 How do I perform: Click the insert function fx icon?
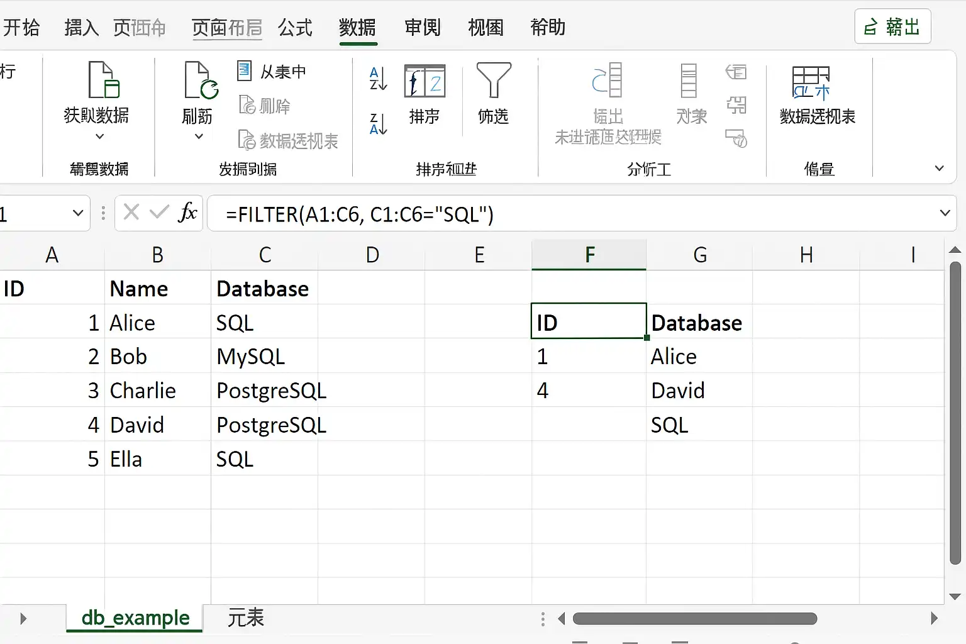point(187,213)
